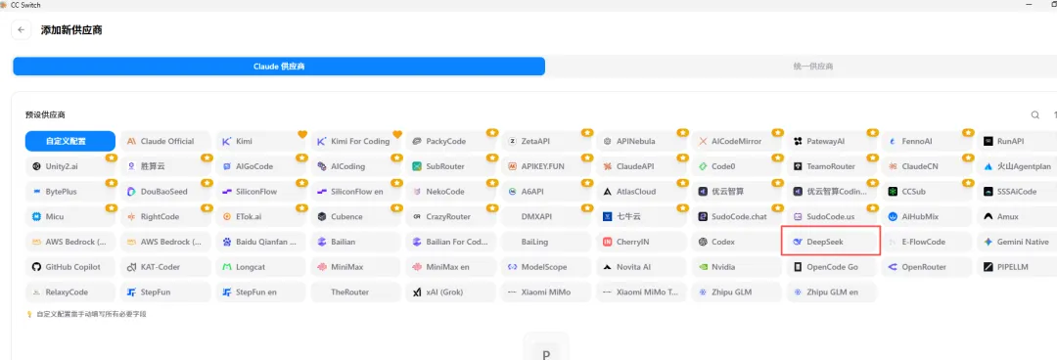Select the SiliconFlow en preset
This screenshot has height=360, width=1057.
[356, 192]
